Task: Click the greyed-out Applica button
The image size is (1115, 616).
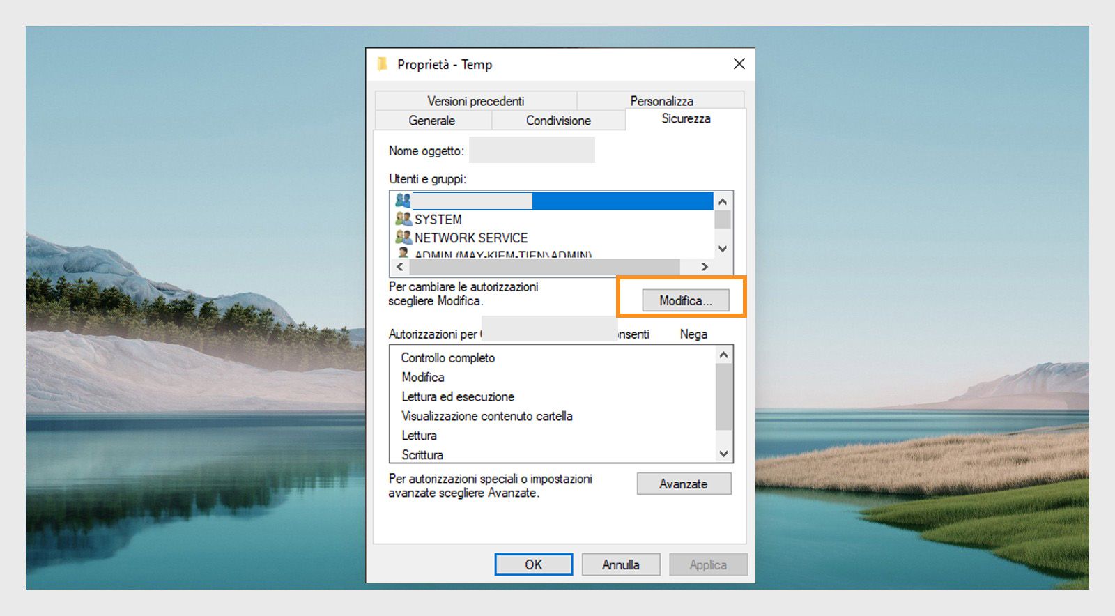Action: pyautogui.click(x=708, y=564)
